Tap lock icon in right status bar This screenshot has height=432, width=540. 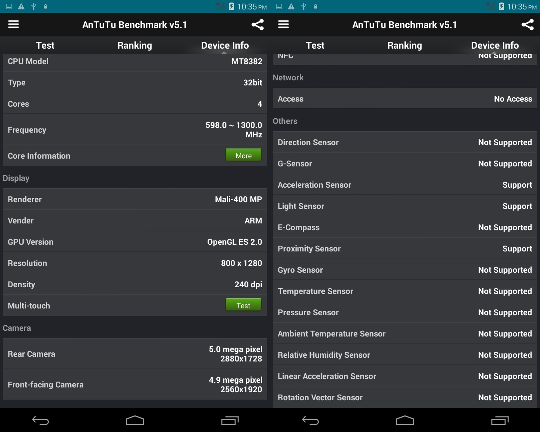pos(316,6)
